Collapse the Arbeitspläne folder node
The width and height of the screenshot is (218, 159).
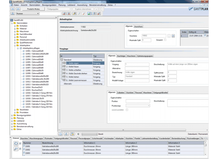click(15, 45)
